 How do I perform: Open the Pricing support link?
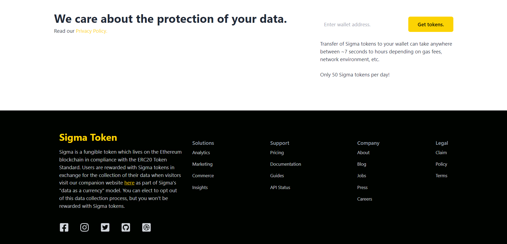277,153
